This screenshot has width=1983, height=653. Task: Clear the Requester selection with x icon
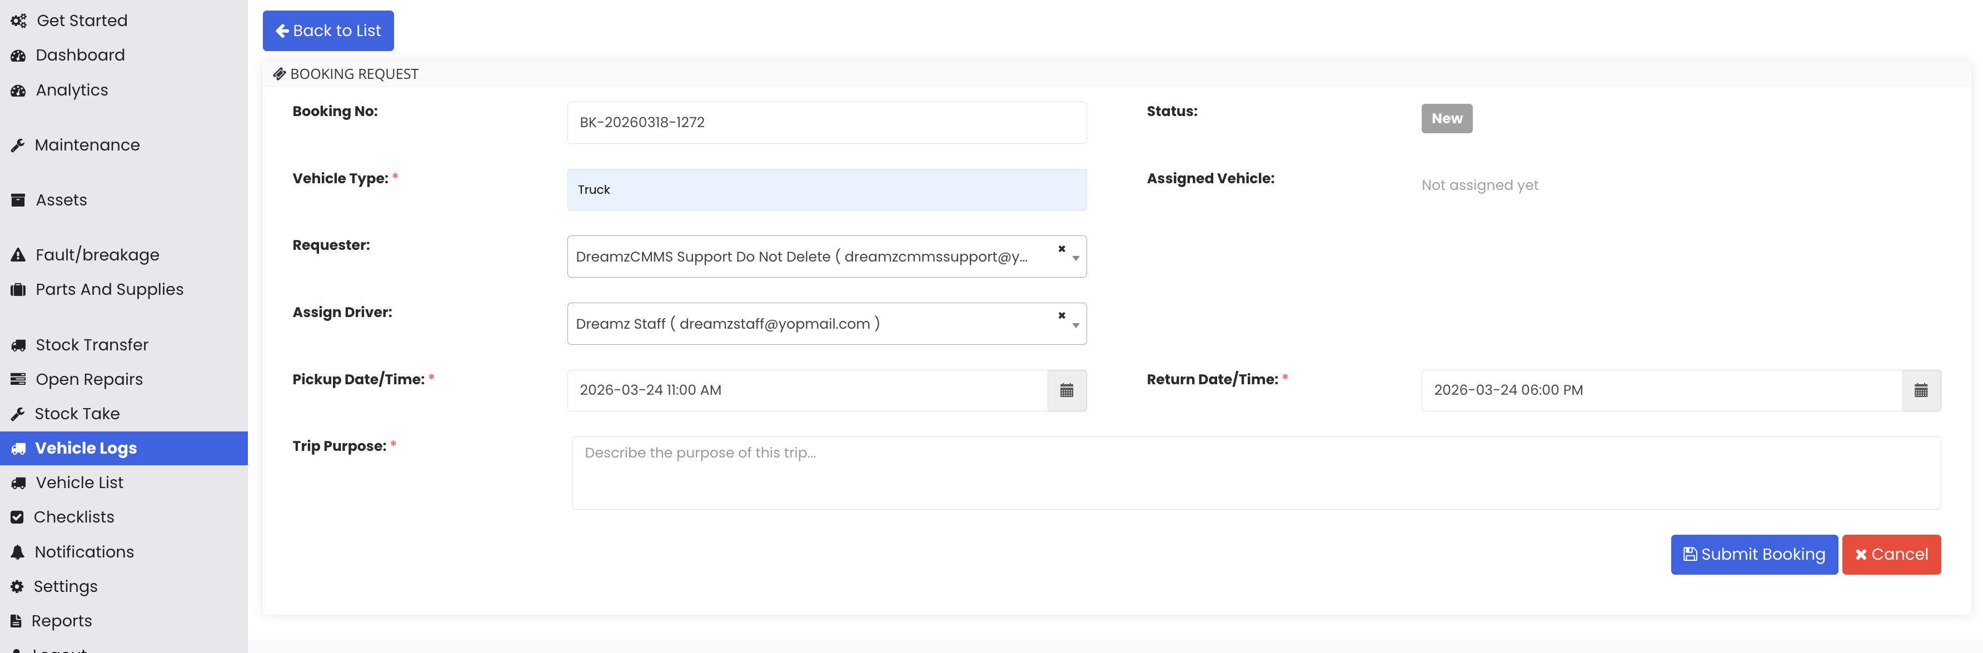(x=1062, y=248)
